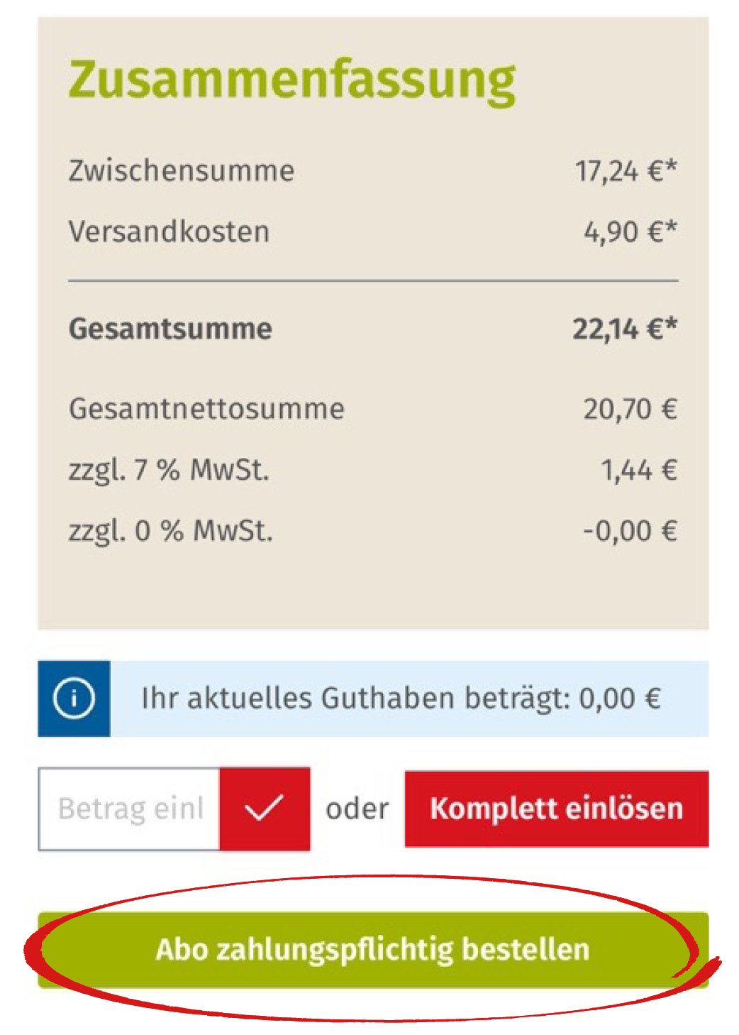Screen dimensions: 739x1035
Task: Click the word oder between buttons
Action: coord(357,809)
